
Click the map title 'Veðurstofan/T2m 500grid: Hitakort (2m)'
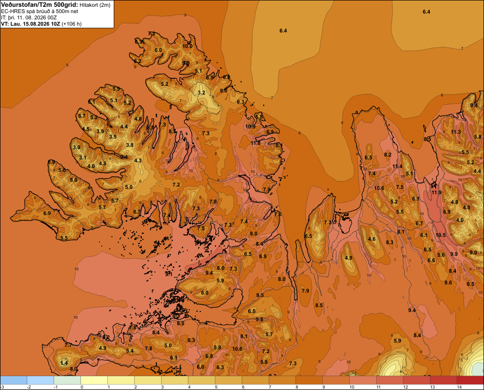click(x=56, y=5)
